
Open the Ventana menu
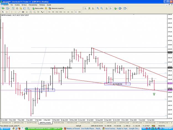(42, 5)
